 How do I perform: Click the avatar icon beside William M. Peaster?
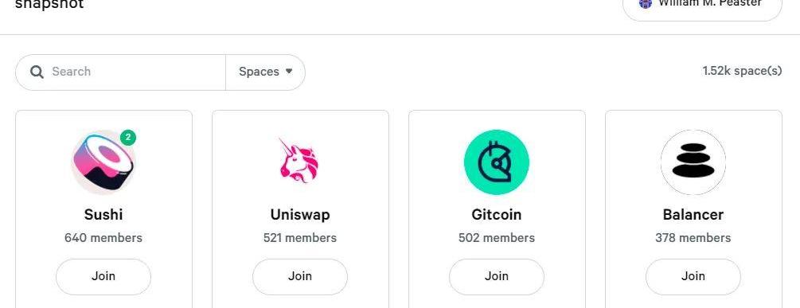(x=646, y=4)
